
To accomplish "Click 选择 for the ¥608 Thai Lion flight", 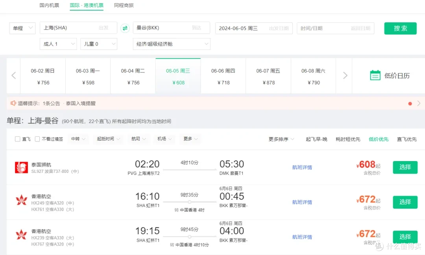I will click(x=405, y=167).
